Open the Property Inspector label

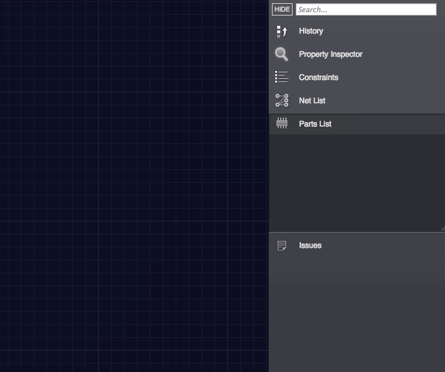330,54
